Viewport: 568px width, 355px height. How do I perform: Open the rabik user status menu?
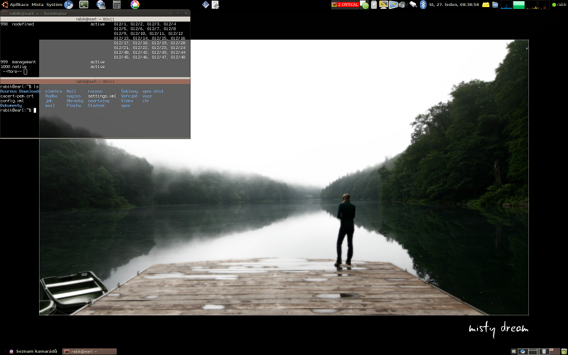[559, 5]
